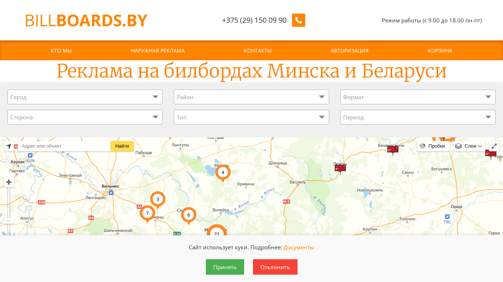Click the map cluster marker with 3
The width and height of the screenshot is (503, 282).
click(158, 200)
